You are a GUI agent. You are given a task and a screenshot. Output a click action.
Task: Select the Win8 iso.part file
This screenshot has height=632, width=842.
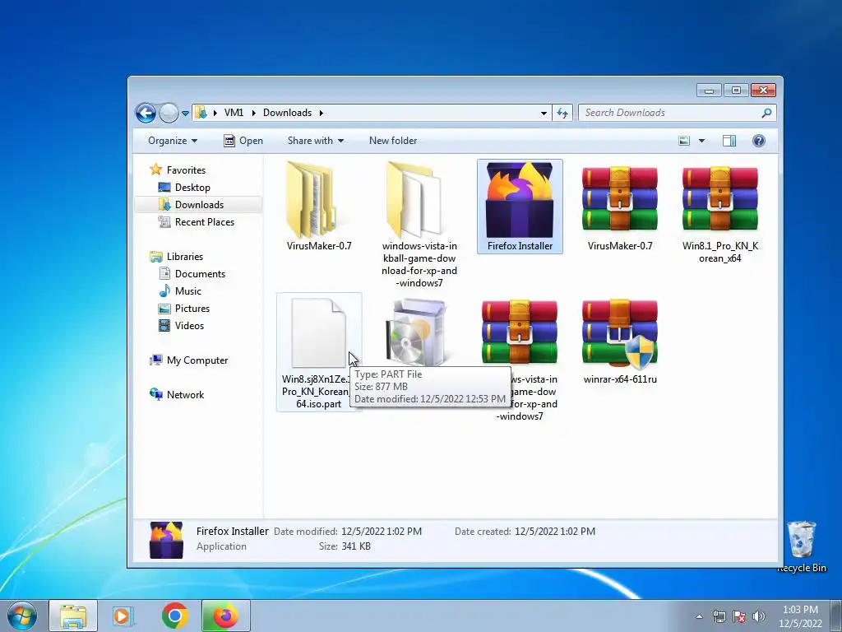tap(319, 352)
